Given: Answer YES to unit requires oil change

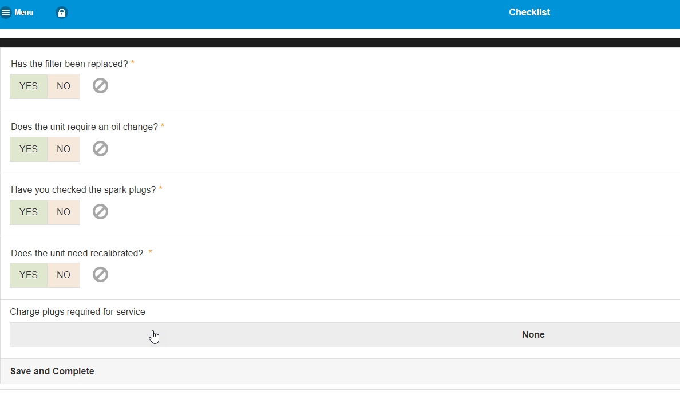Looking at the screenshot, I should pos(29,149).
